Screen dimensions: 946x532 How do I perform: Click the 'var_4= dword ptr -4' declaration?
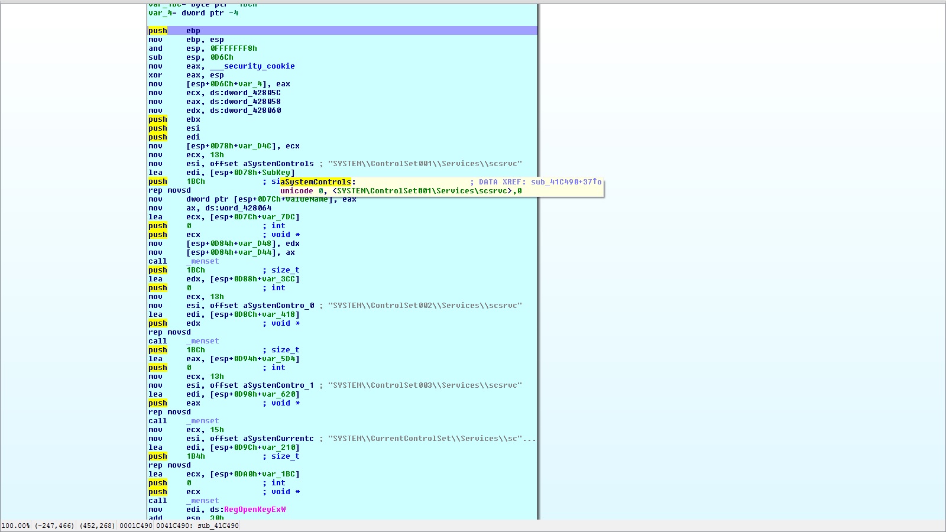193,13
